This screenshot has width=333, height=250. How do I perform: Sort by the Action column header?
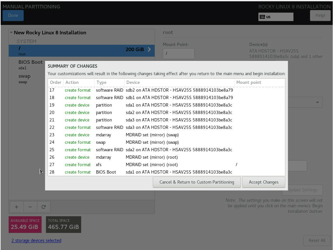79,83
